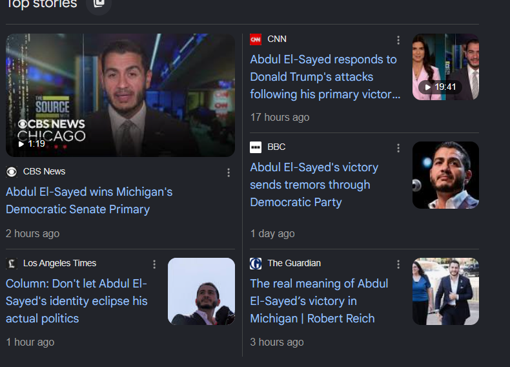The height and width of the screenshot is (367, 510).
Task: Click The Guardian story thumbnail
Action: click(x=445, y=291)
